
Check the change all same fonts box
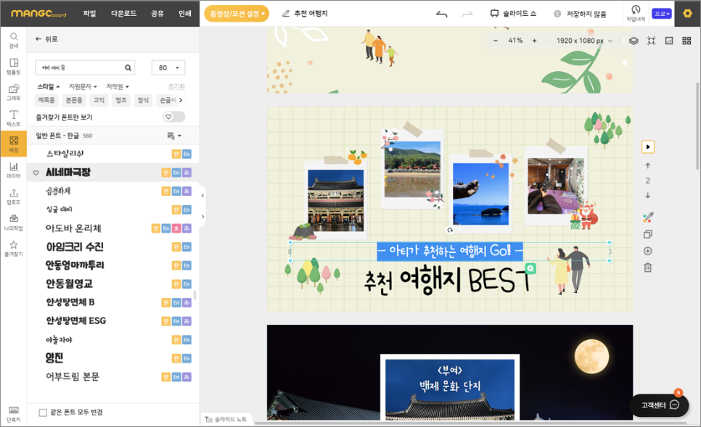click(x=43, y=413)
